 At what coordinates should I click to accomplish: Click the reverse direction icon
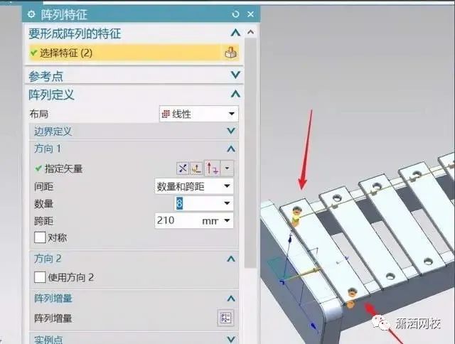(x=182, y=168)
